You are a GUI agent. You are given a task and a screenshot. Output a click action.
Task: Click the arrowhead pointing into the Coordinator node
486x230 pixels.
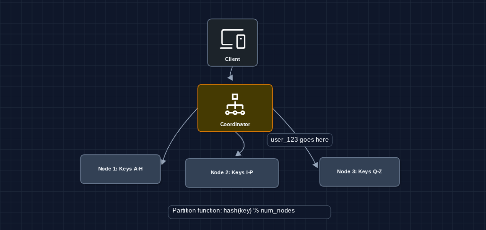coord(230,77)
